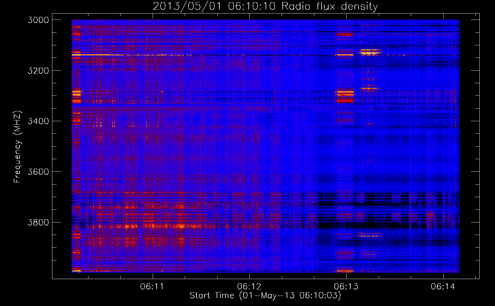
Task: Click the 06:12 time tick label
Action: [x=249, y=286]
